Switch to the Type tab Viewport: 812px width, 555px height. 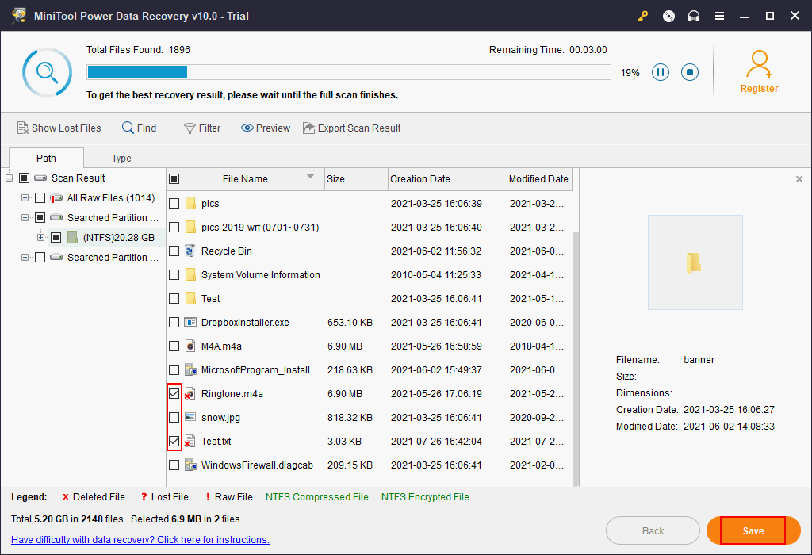pyautogui.click(x=121, y=158)
